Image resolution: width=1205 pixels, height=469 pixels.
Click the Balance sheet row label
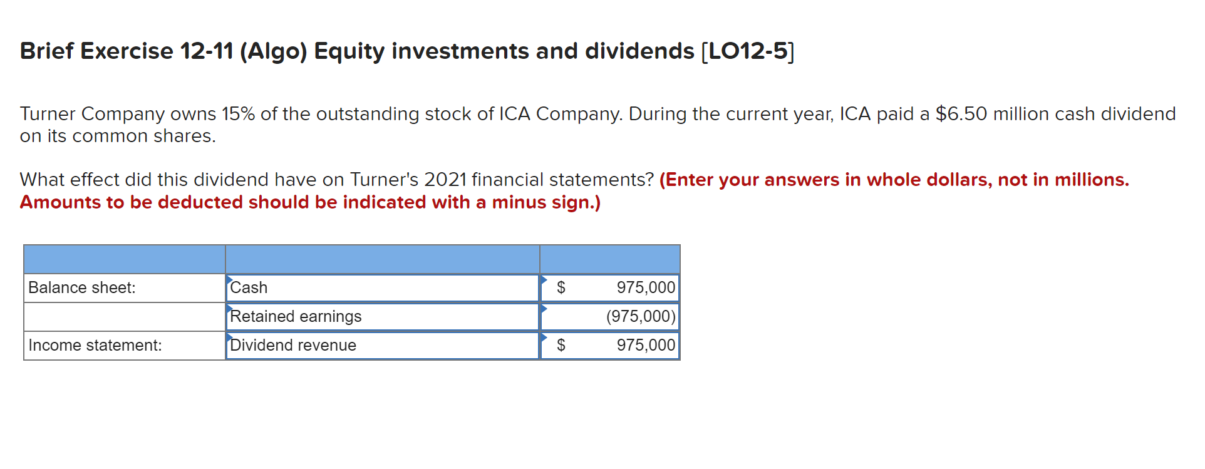82,287
